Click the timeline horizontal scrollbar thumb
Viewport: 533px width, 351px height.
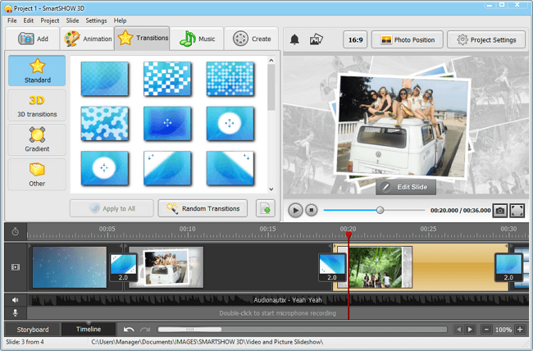pyautogui.click(x=189, y=329)
